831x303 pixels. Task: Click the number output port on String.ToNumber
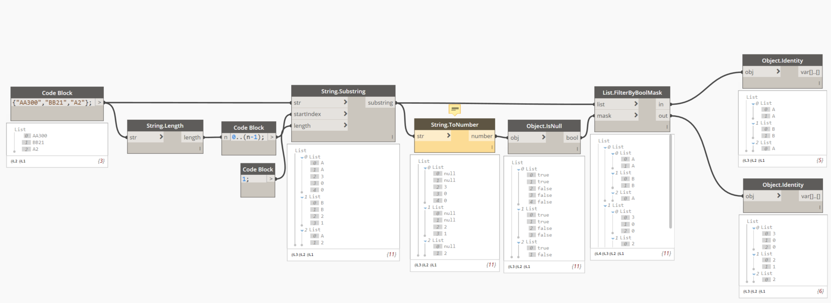(x=482, y=136)
